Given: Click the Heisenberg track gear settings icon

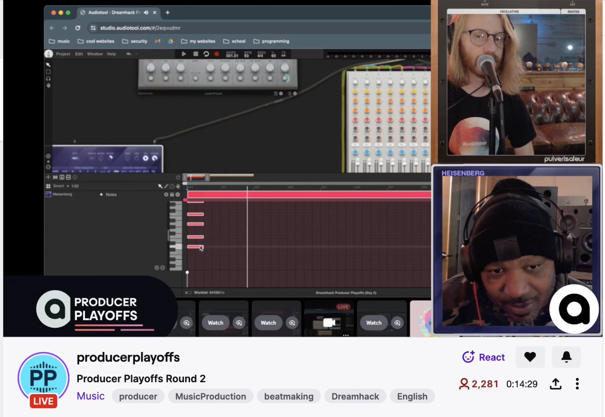Looking at the screenshot, I should click(166, 195).
